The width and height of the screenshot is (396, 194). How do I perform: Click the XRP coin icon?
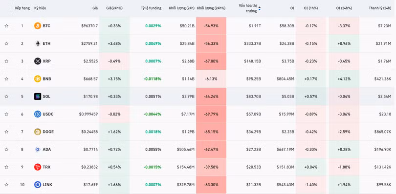(38, 61)
